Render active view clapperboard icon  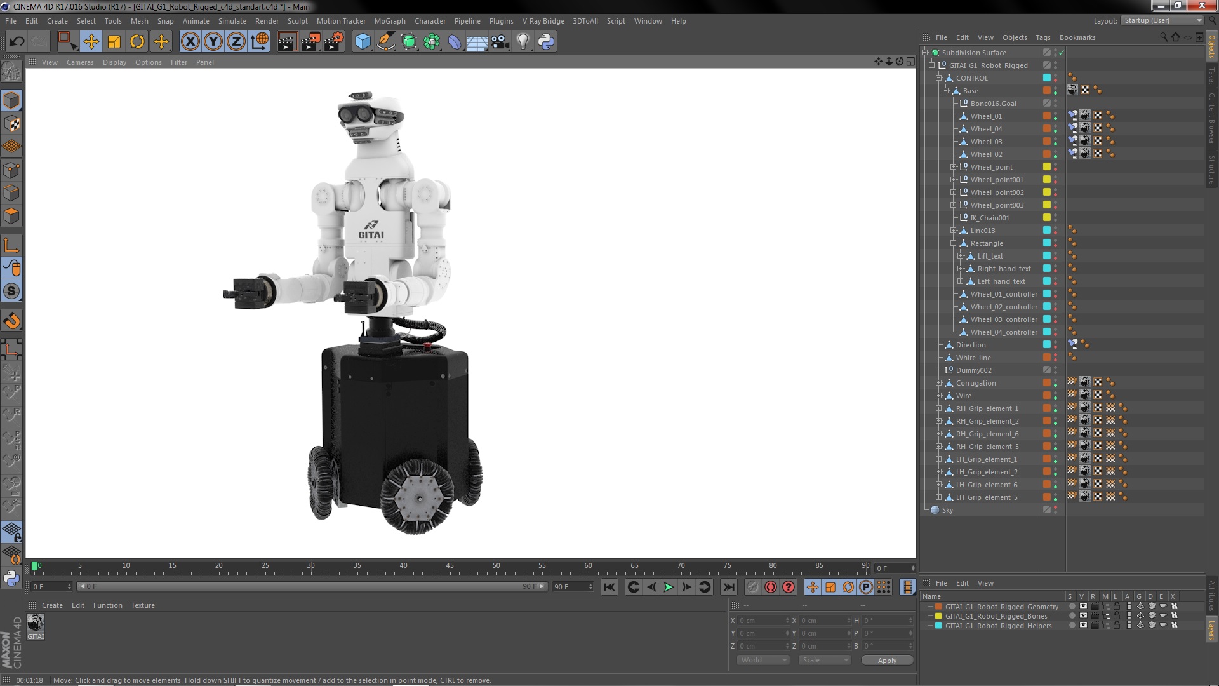click(x=286, y=42)
